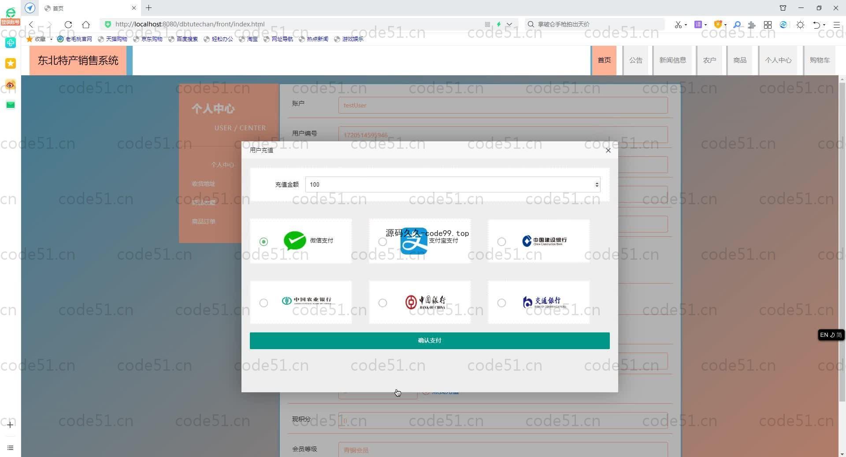Click the night mode sun icon
This screenshot has width=846, height=457.
point(801,25)
